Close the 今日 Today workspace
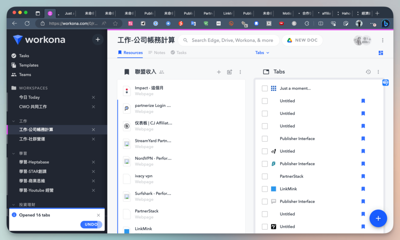Screen dimensions: 400x240 pos(93,97)
